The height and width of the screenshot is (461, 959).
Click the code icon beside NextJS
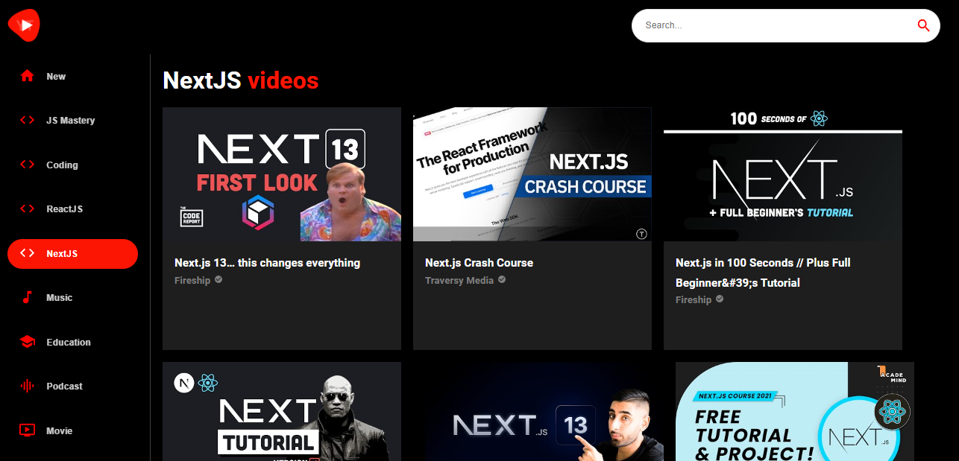click(x=28, y=253)
